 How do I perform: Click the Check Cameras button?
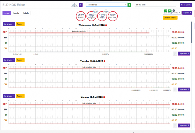point(170,18)
